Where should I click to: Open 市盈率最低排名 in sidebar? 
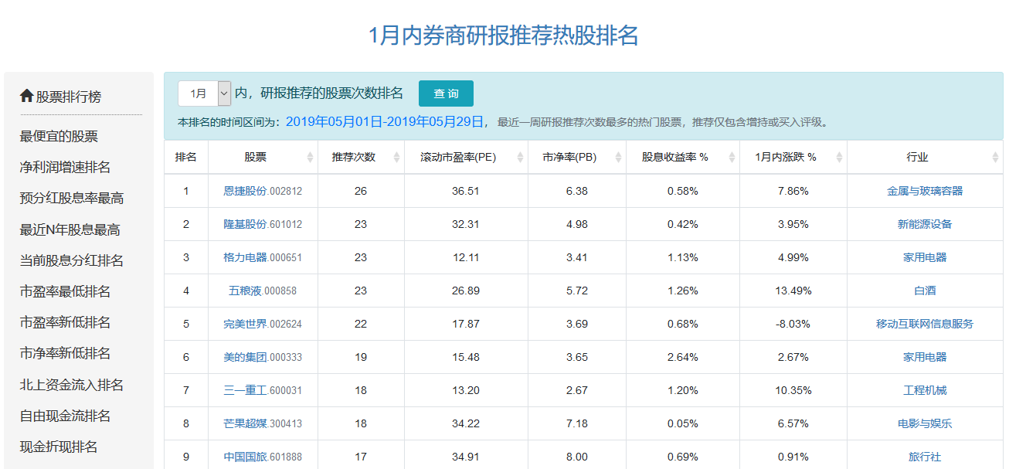point(65,292)
